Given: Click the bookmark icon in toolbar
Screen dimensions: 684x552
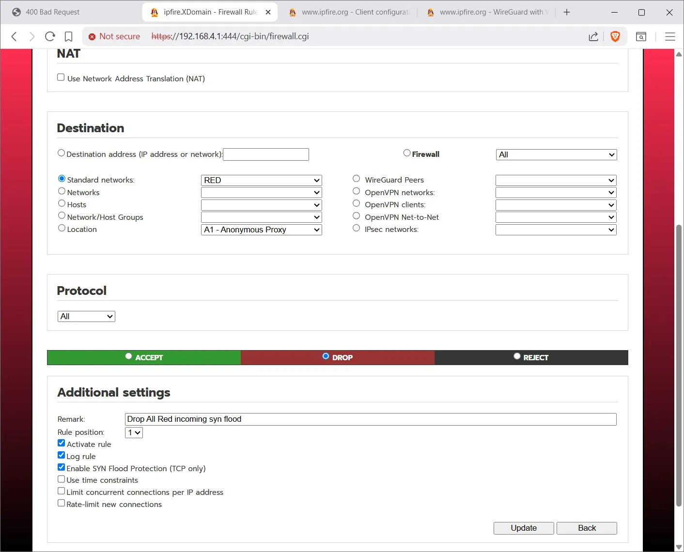Looking at the screenshot, I should coord(69,36).
